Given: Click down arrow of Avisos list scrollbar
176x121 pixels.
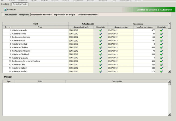Looking at the screenshot, I should (x=169, y=114).
